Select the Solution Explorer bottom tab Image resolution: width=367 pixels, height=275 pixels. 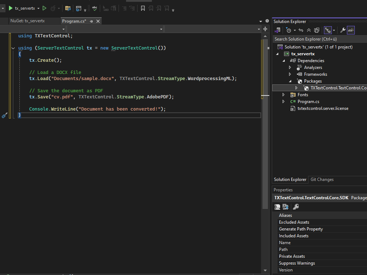(x=290, y=180)
